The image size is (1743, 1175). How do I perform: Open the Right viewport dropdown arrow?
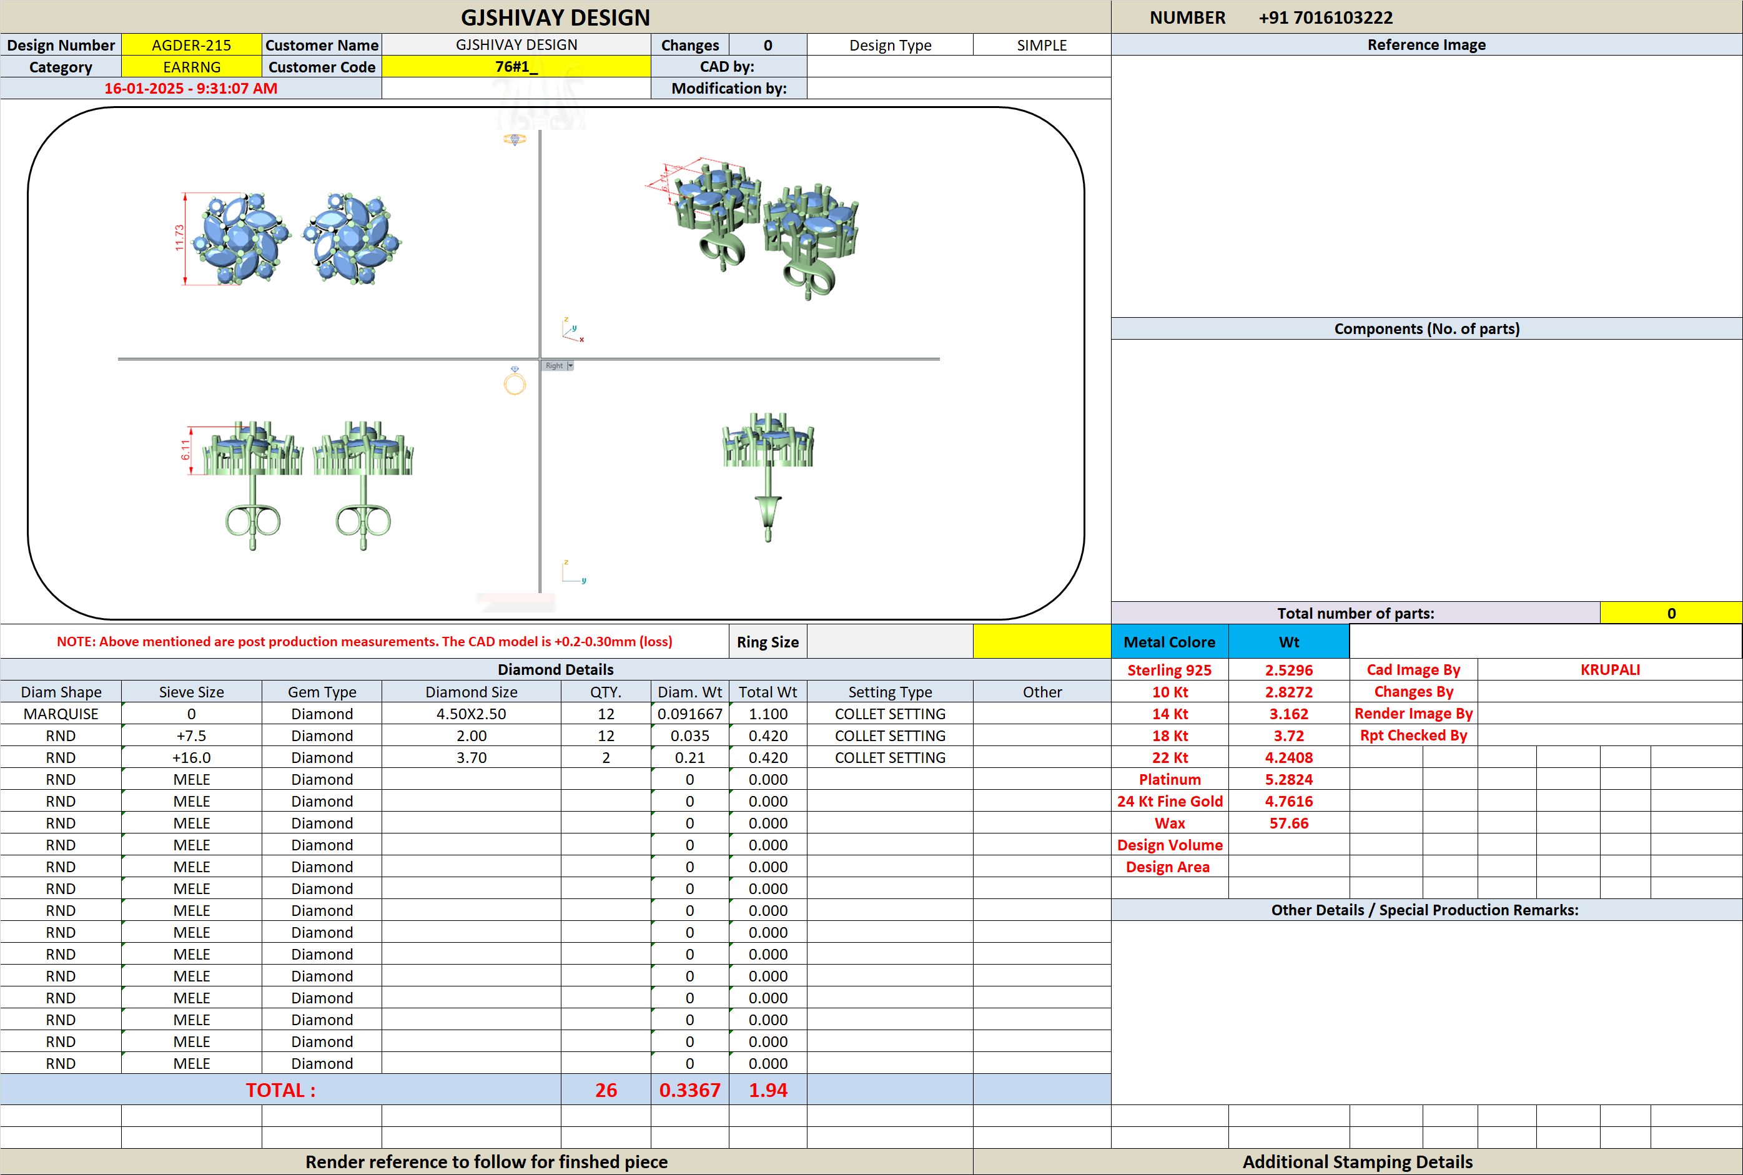(570, 366)
